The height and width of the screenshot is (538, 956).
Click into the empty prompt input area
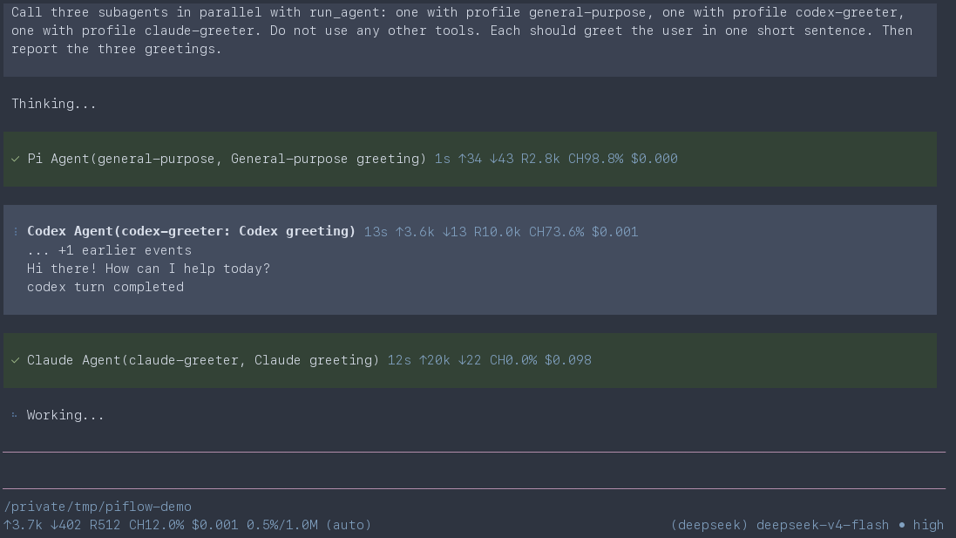coord(474,470)
